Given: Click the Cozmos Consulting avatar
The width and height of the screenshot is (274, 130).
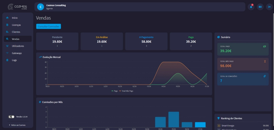Looking at the screenshot, I should pos(41,7).
